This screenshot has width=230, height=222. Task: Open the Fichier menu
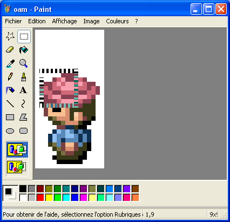pyautogui.click(x=13, y=21)
